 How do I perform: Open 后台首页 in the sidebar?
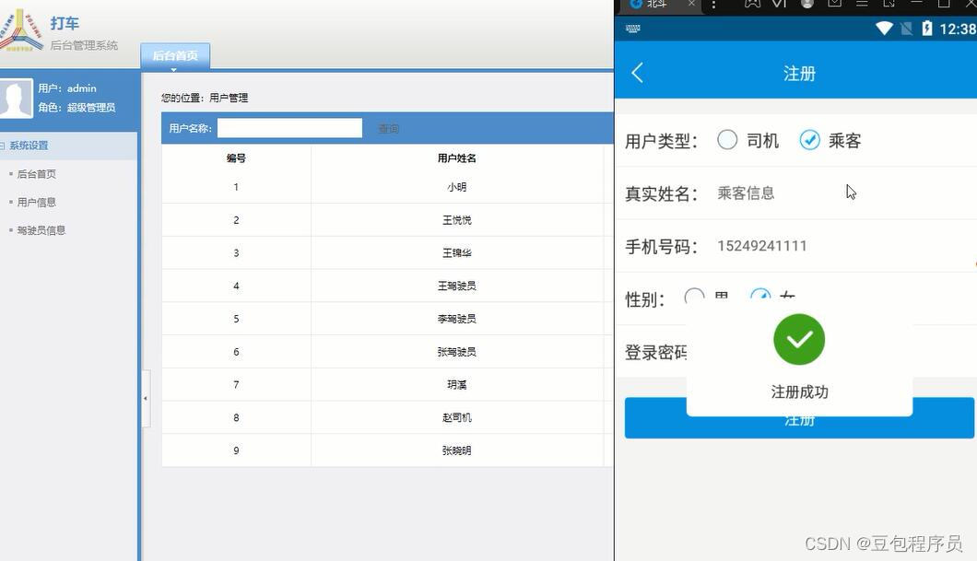(x=36, y=174)
